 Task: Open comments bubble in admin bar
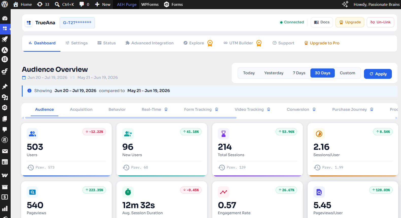(84, 4)
